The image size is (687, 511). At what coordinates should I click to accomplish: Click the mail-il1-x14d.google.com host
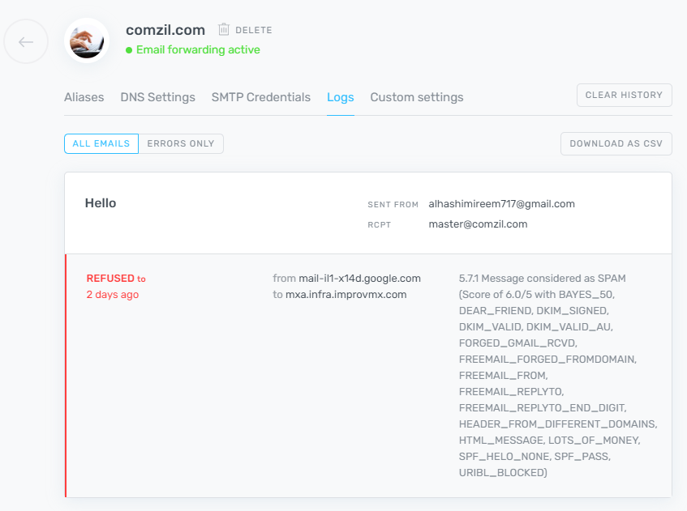pos(359,279)
